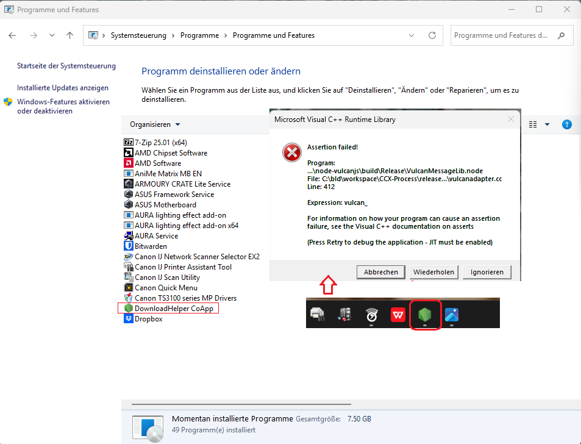581x444 pixels.
Task: Click the view layout icon
Action: [x=533, y=124]
